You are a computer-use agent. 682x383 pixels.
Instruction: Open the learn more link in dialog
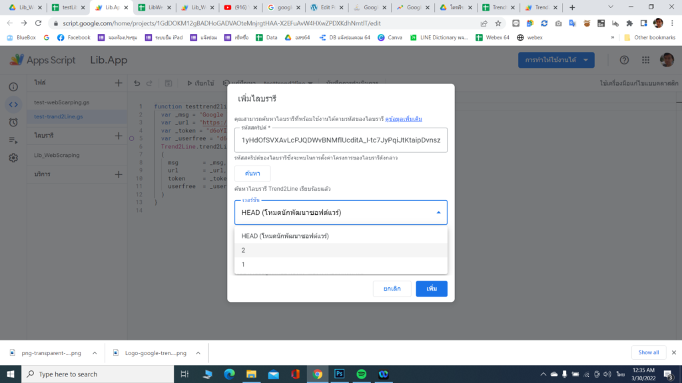coord(403,119)
